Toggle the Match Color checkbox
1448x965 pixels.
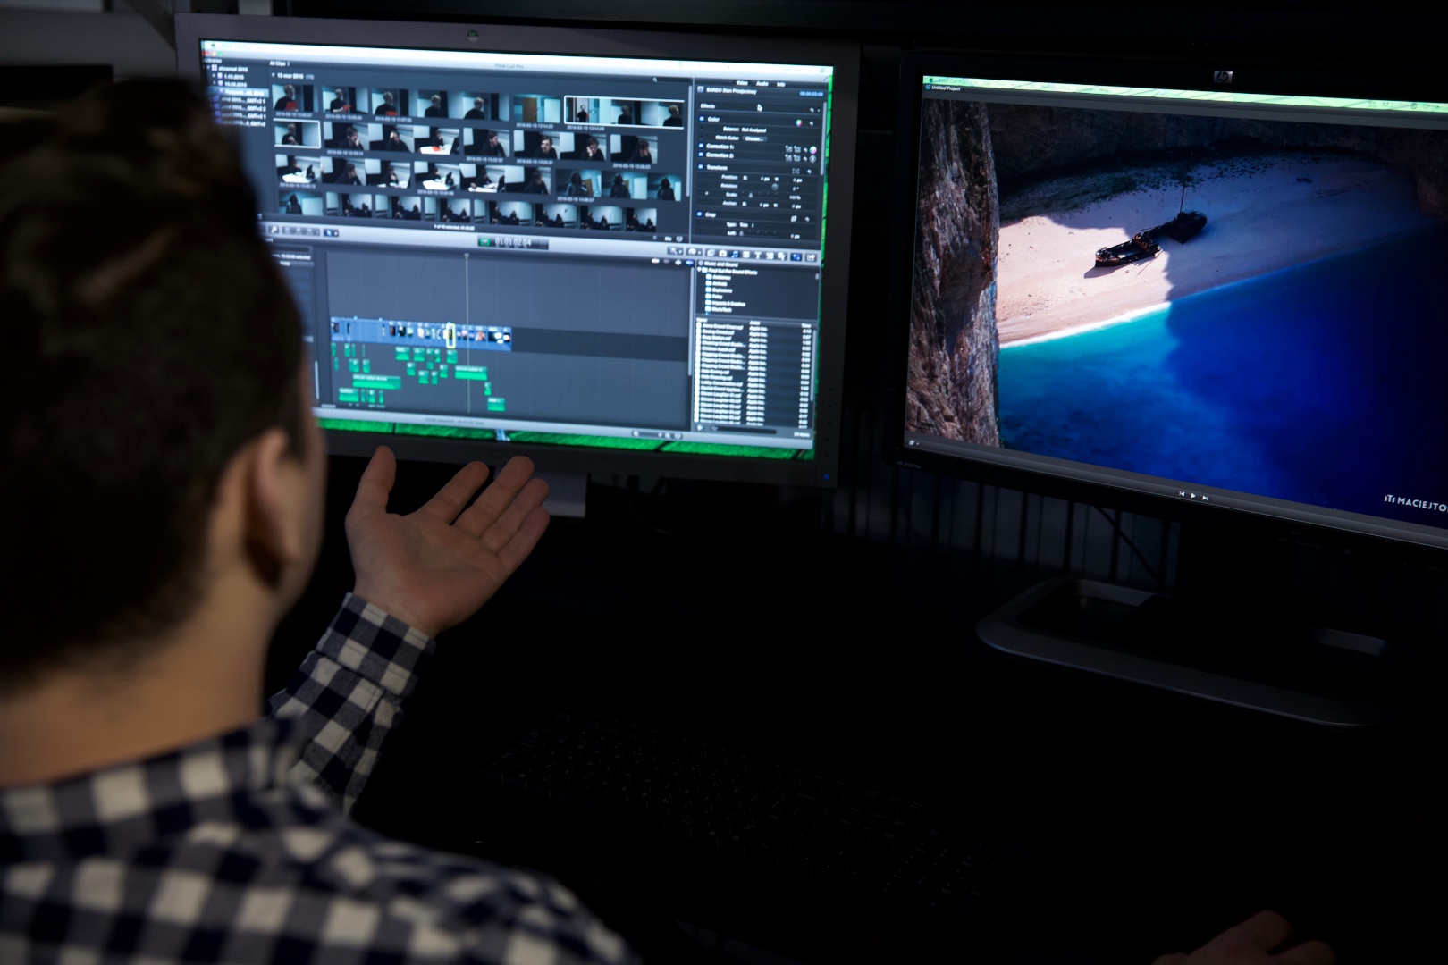(701, 136)
